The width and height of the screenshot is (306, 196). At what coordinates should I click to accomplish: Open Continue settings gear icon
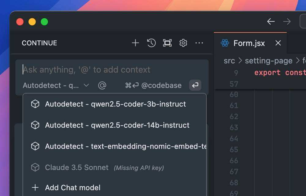[183, 43]
